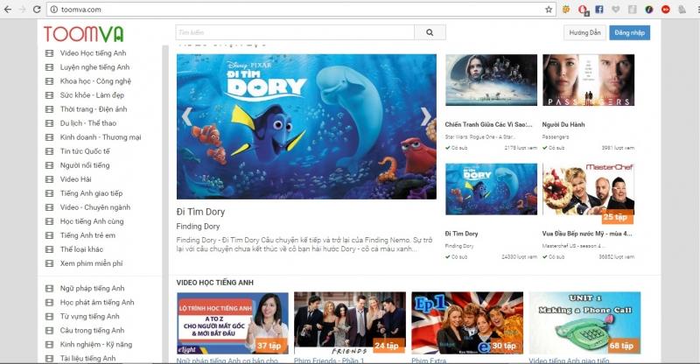This screenshot has width=700, height=364.
Task: Open Học phát âm tiếng Anh link
Action: click(x=97, y=303)
